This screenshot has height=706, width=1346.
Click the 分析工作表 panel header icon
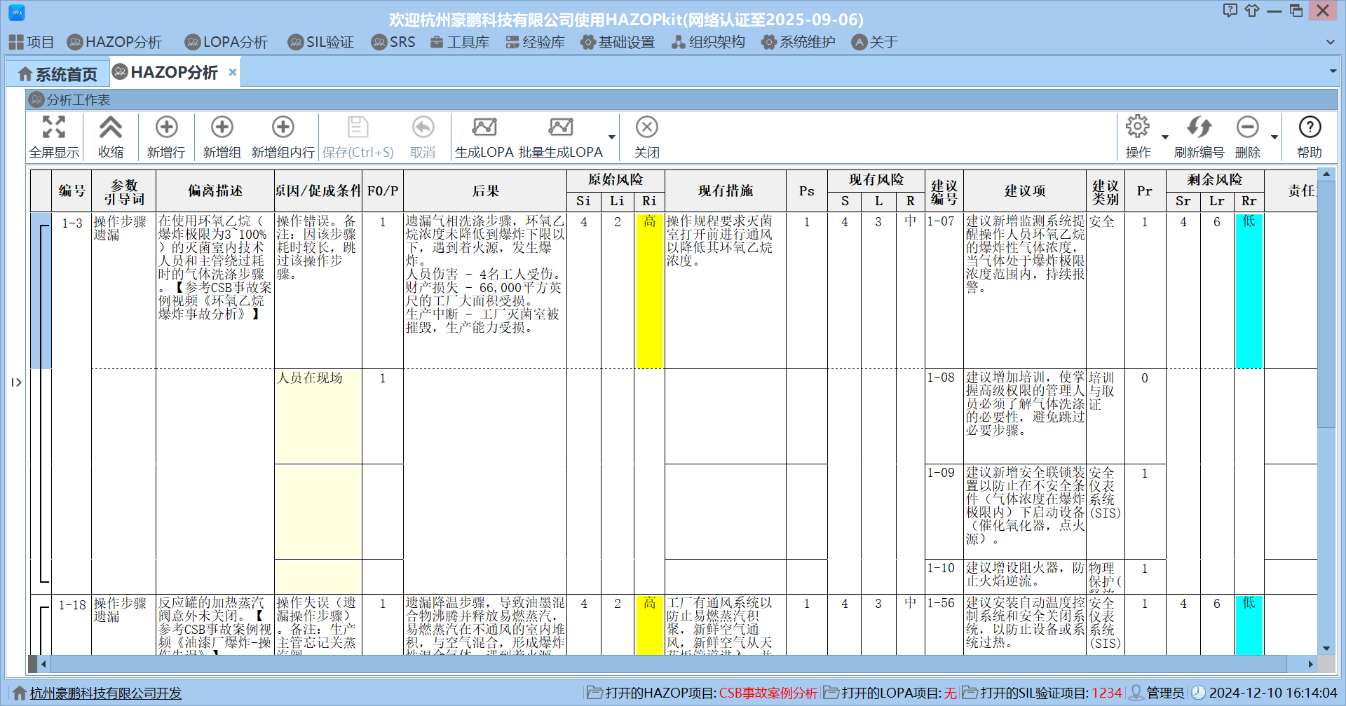(36, 100)
